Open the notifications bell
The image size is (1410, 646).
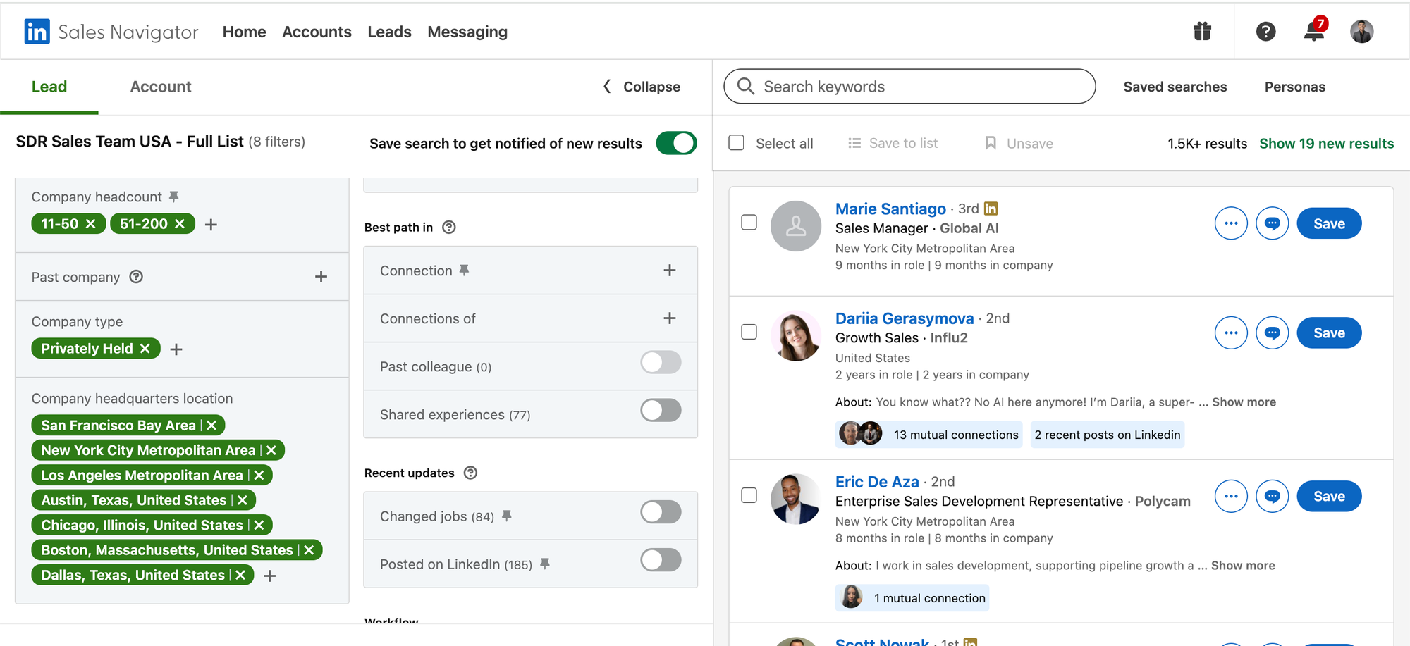(1313, 32)
